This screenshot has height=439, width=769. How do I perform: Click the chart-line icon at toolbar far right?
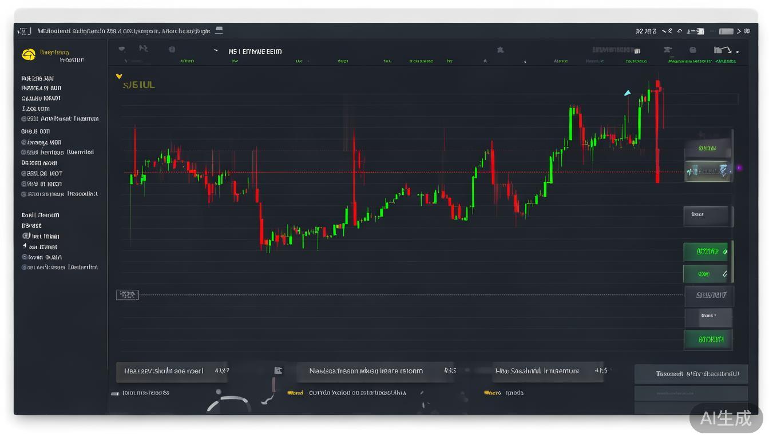pyautogui.click(x=723, y=50)
